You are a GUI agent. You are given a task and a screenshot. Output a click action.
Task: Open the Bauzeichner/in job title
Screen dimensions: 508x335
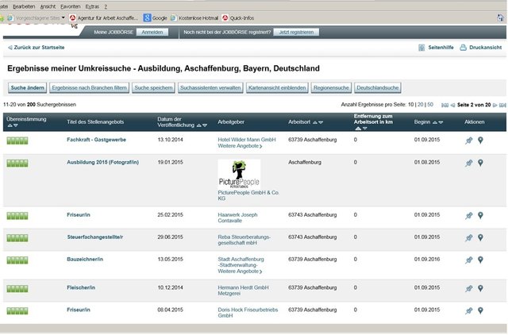pos(85,260)
